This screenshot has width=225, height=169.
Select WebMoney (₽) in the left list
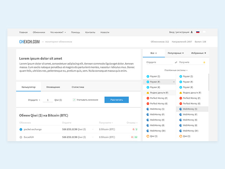(x=159, y=114)
